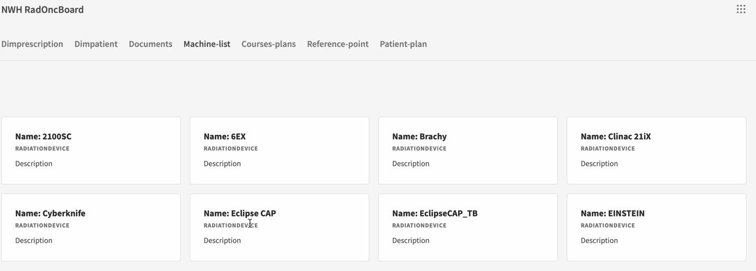Click Description text on Brachy card
Image resolution: width=756 pixels, height=271 pixels.
coord(411,164)
